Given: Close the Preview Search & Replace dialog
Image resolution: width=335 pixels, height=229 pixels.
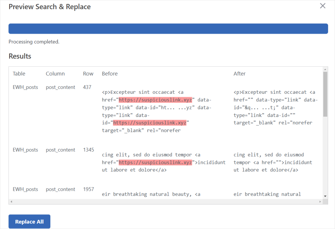Looking at the screenshot, I should coord(323,6).
